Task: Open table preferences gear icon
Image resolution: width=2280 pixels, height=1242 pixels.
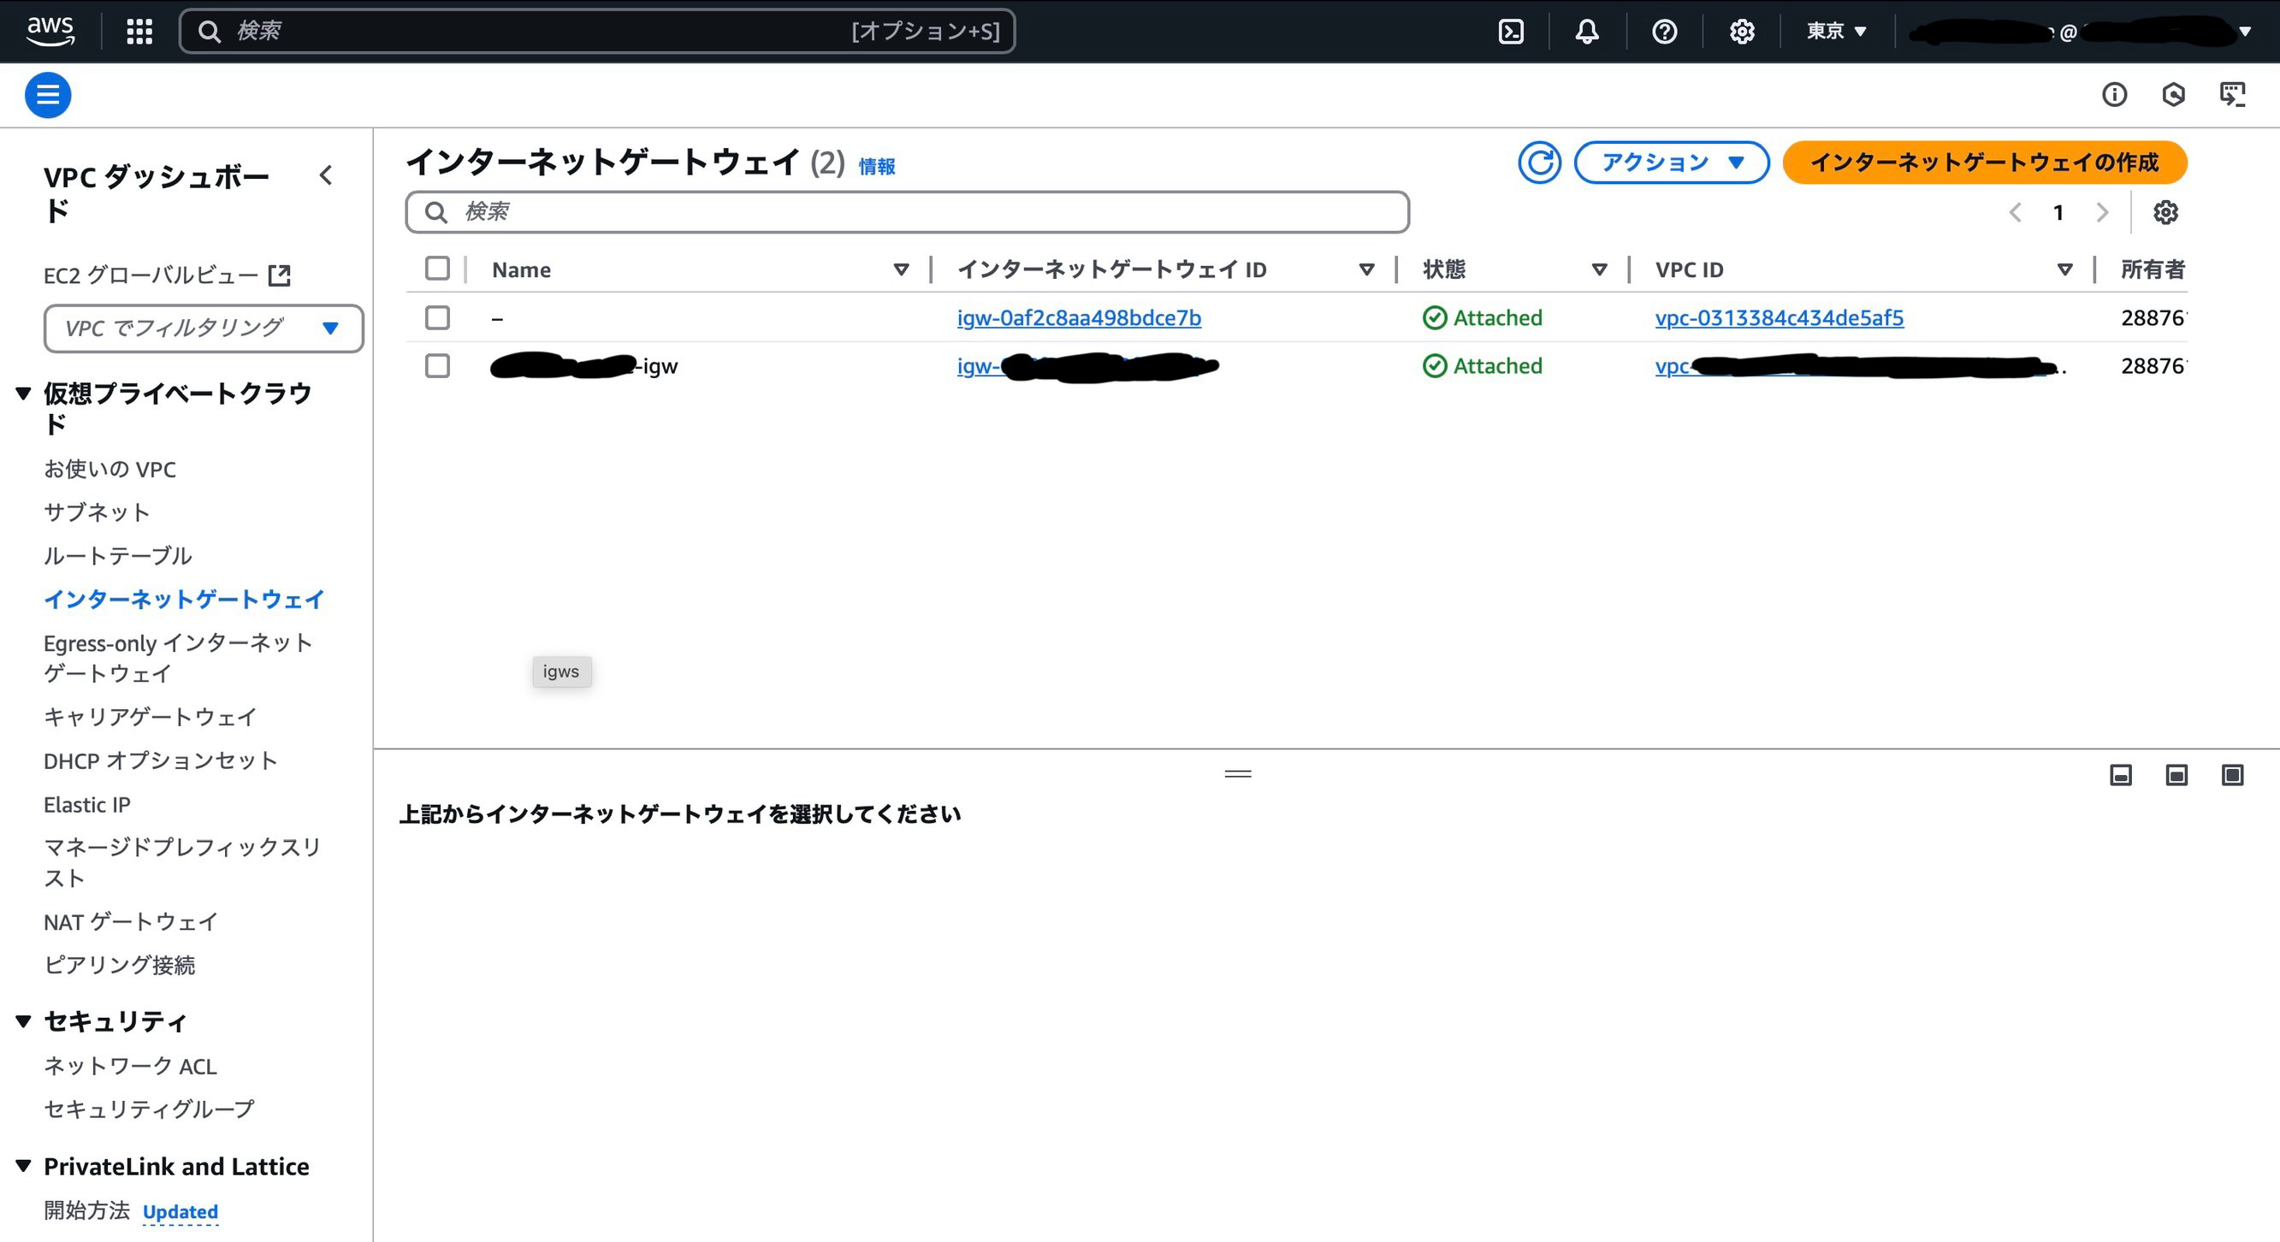Action: coord(2165,212)
